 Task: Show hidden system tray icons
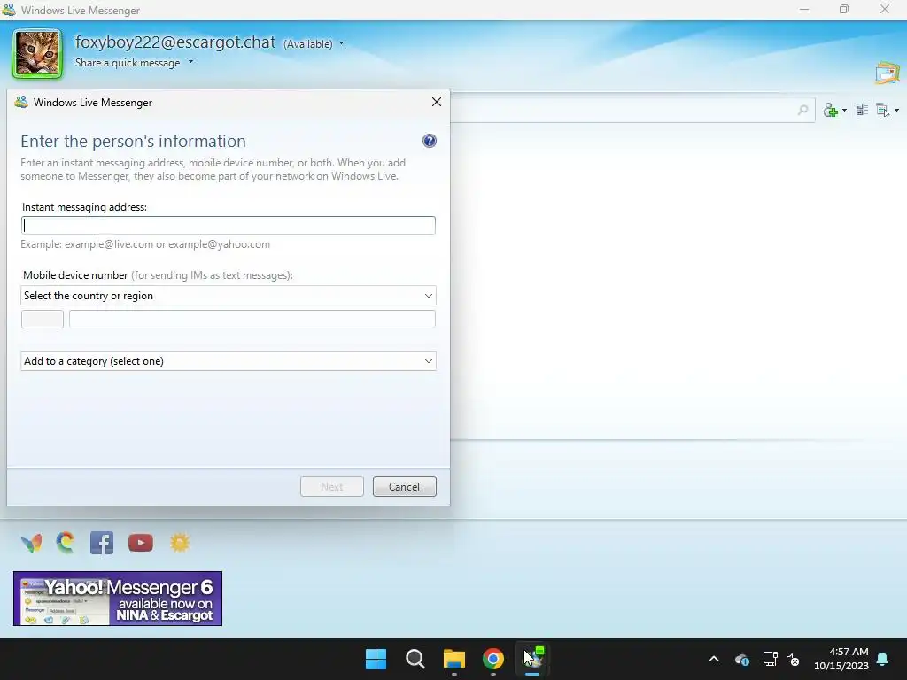pyautogui.click(x=714, y=659)
